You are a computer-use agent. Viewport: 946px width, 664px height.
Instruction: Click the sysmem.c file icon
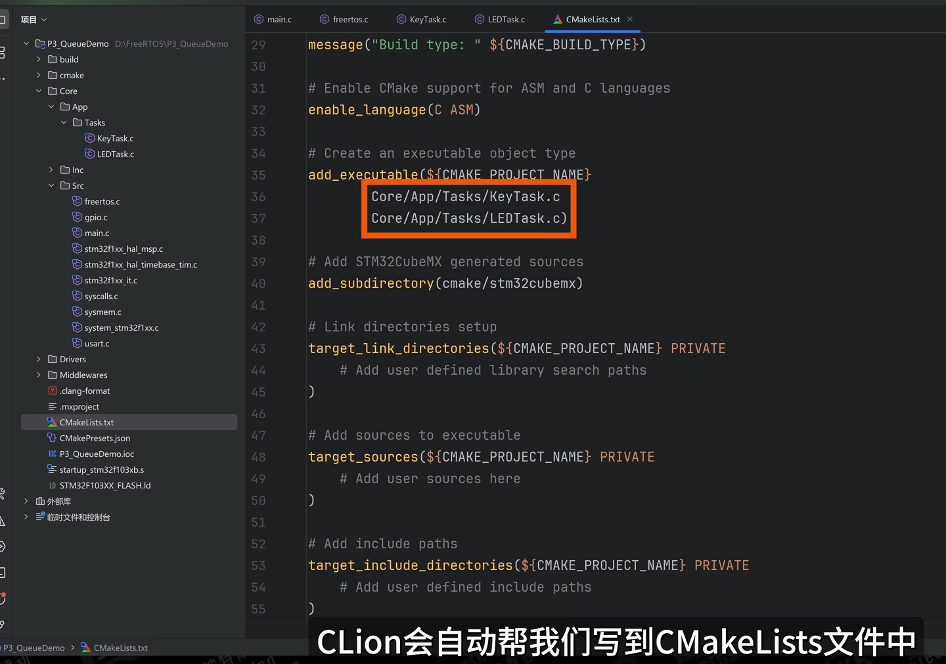pos(78,312)
